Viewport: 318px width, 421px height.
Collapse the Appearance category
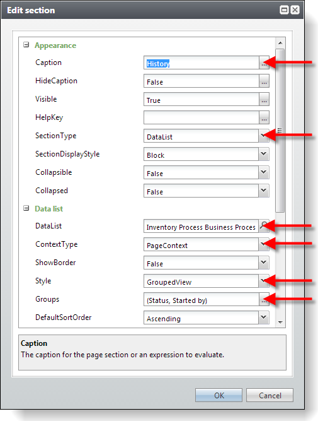tap(26, 45)
